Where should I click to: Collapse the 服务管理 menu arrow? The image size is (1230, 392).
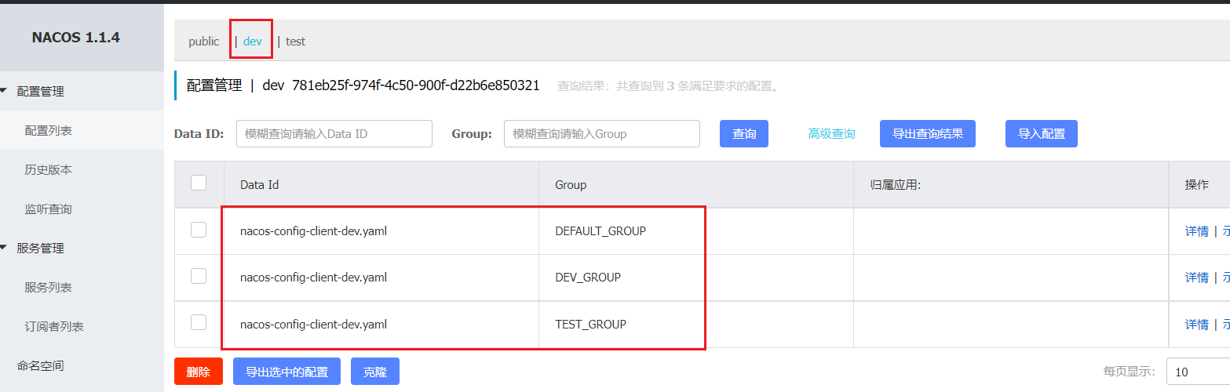3,249
